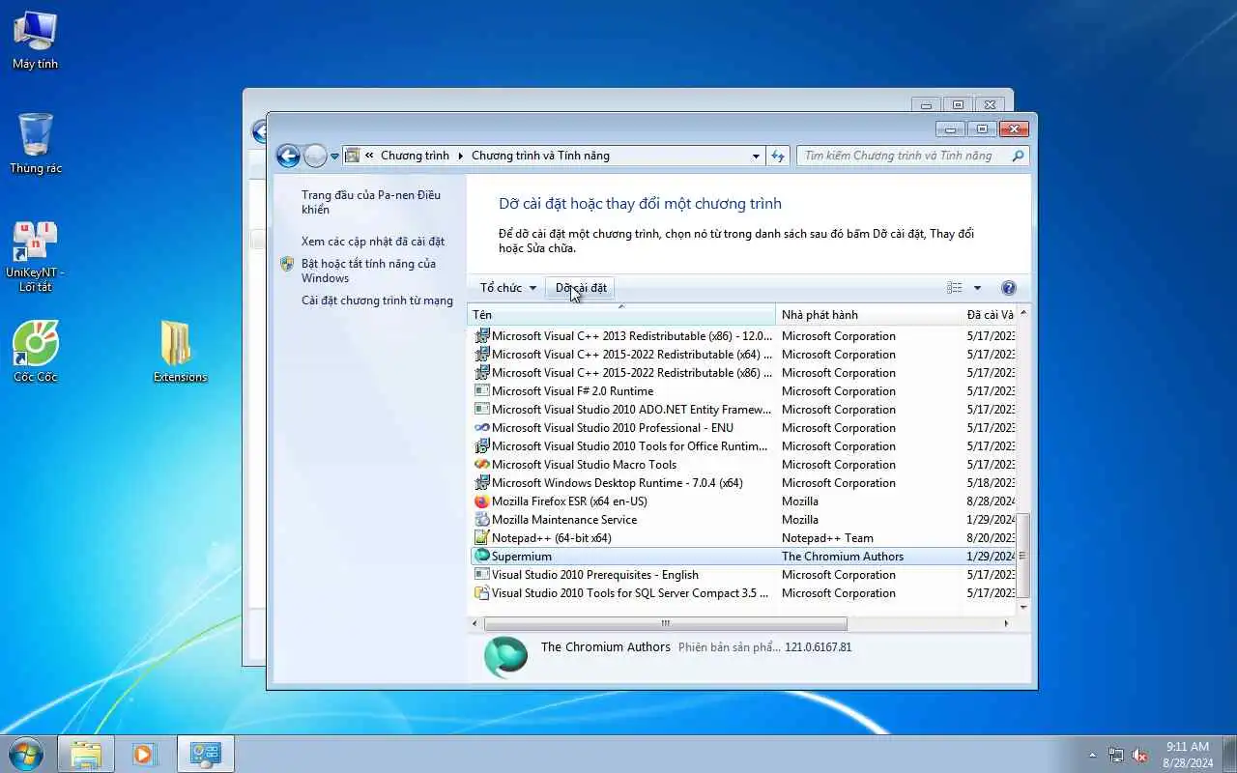Click the list scroll down arrow
The height and width of the screenshot is (773, 1237).
pos(1023,608)
